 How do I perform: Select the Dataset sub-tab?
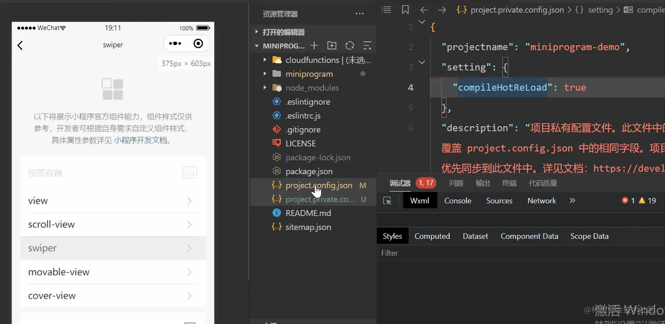click(475, 236)
